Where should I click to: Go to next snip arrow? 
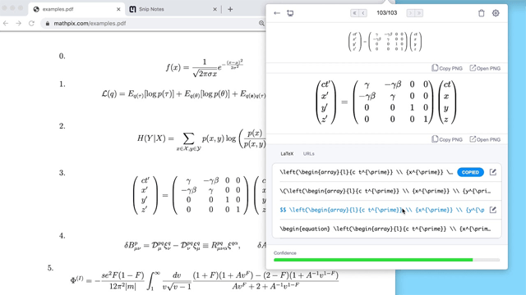[410, 13]
